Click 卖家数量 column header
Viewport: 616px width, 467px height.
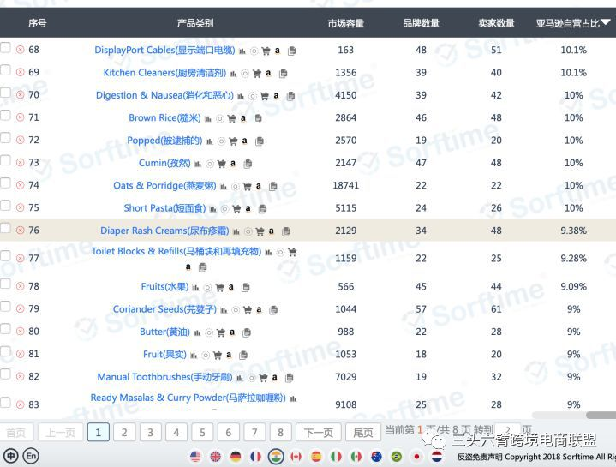pos(496,24)
